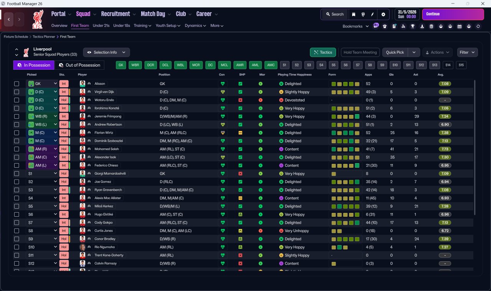The width and height of the screenshot is (491, 291).
Task: Expand the Bookmarks dropdown
Action: (x=356, y=26)
